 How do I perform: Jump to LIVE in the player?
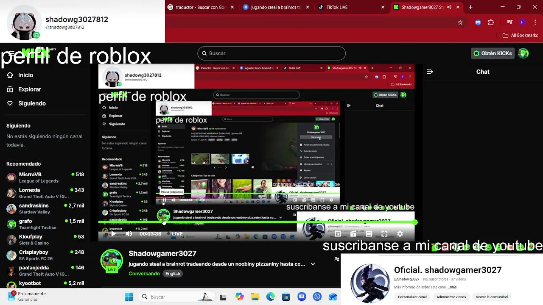pos(176,234)
